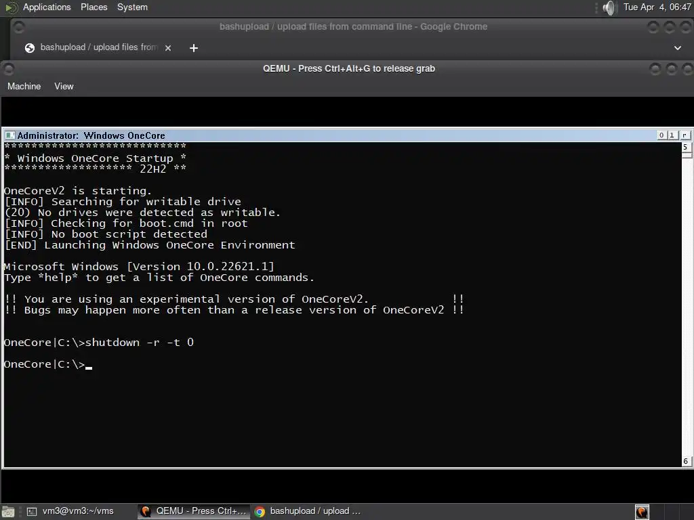The width and height of the screenshot is (694, 520).
Task: Expand Chrome tab search chevron
Action: [x=678, y=48]
